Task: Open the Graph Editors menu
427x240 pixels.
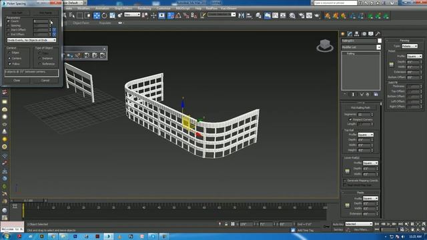Action: click(123, 9)
